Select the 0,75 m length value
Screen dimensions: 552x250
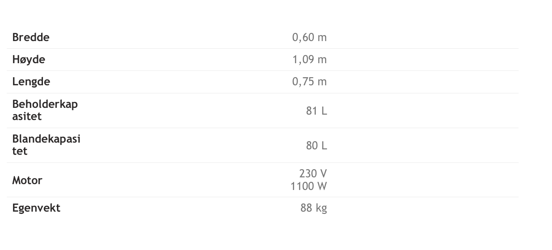[309, 82]
